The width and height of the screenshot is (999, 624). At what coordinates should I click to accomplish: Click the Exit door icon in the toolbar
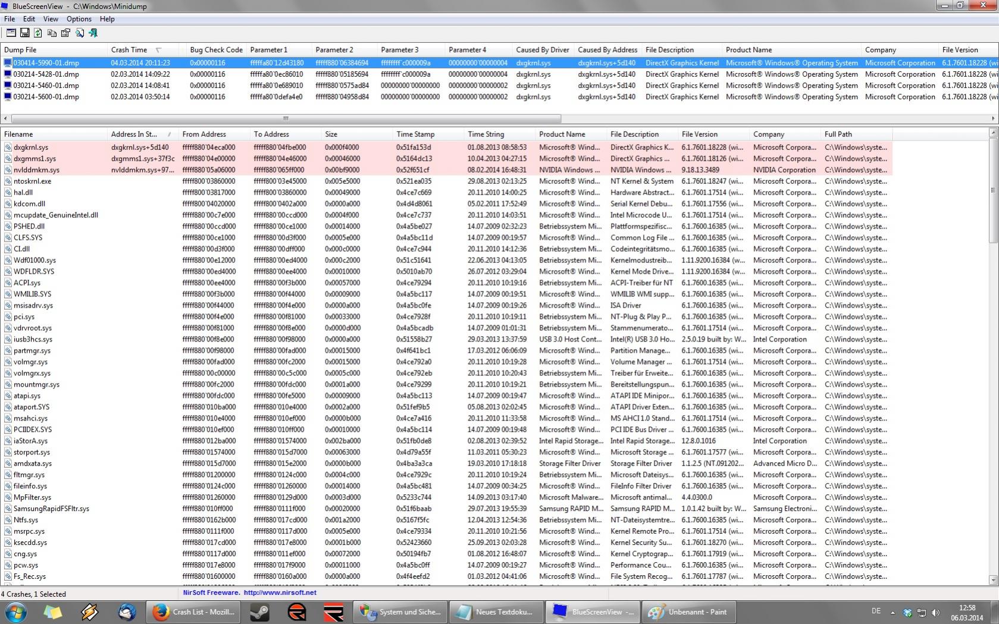click(93, 33)
